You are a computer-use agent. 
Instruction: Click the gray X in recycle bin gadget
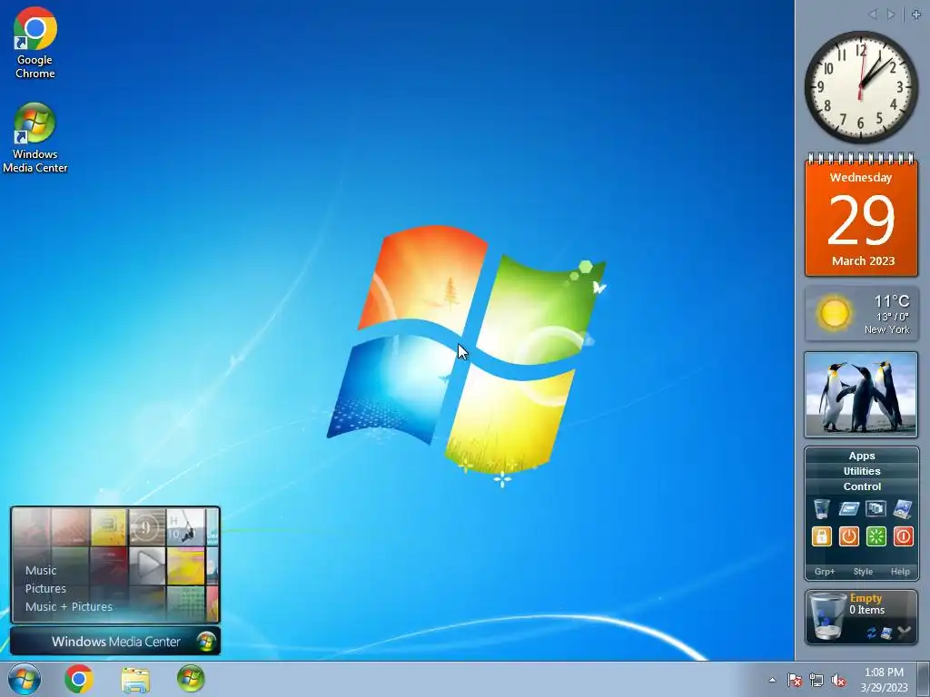click(x=904, y=633)
